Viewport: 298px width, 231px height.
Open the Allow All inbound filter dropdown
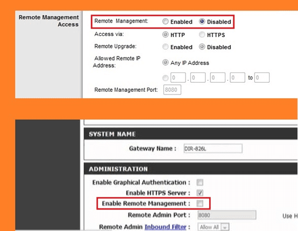[214, 227]
